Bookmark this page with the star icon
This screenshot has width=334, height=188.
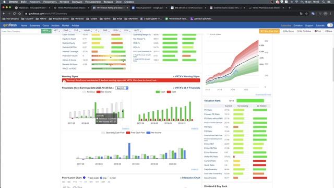coord(306,14)
